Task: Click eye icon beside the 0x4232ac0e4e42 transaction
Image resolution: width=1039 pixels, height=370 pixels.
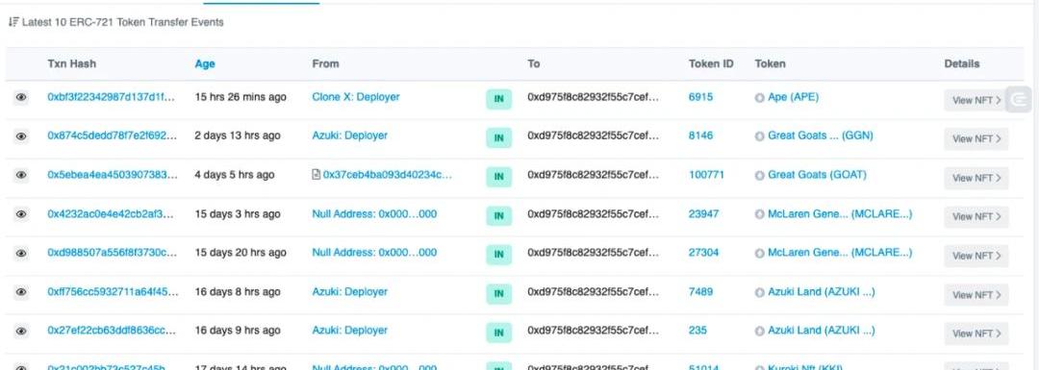Action: pyautogui.click(x=21, y=214)
